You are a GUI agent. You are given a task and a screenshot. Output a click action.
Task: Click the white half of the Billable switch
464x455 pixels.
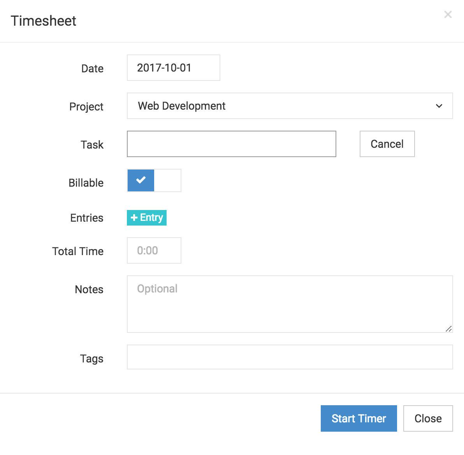167,180
